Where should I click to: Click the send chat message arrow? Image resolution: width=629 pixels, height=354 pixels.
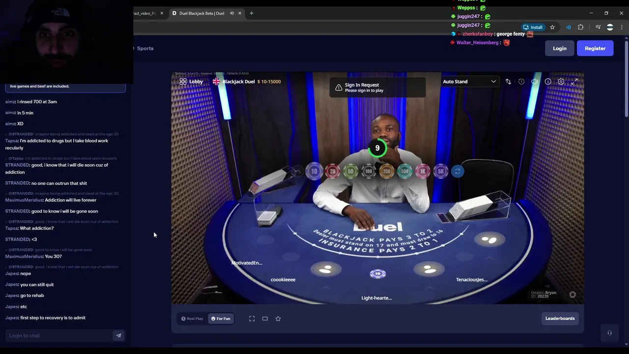click(x=118, y=335)
